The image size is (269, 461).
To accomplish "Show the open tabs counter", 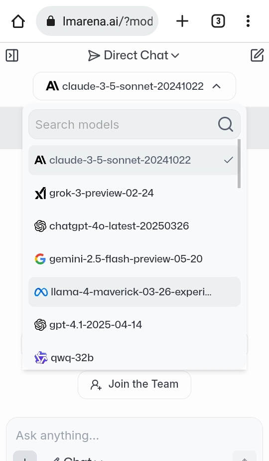I will pyautogui.click(x=218, y=21).
